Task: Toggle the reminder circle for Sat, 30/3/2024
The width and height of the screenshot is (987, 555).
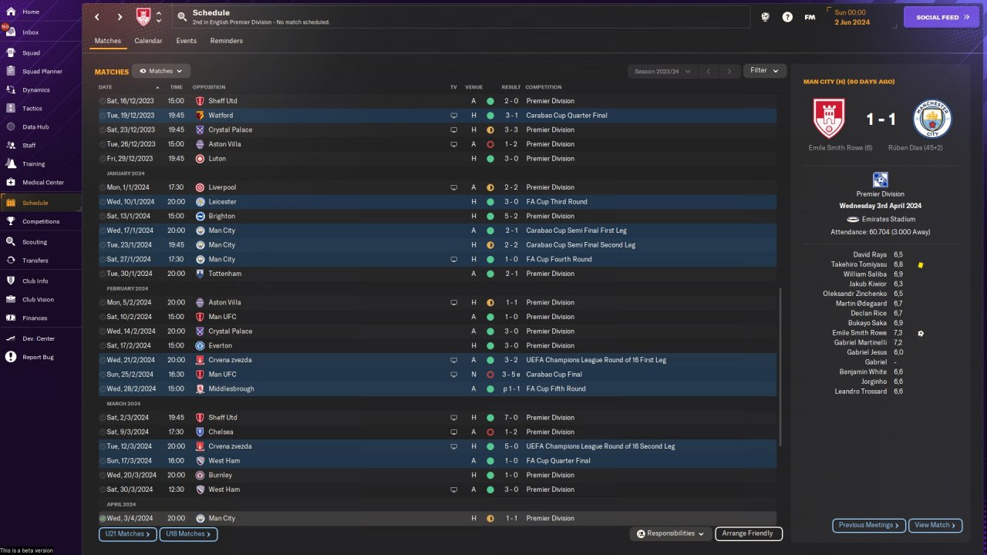Action: point(103,489)
